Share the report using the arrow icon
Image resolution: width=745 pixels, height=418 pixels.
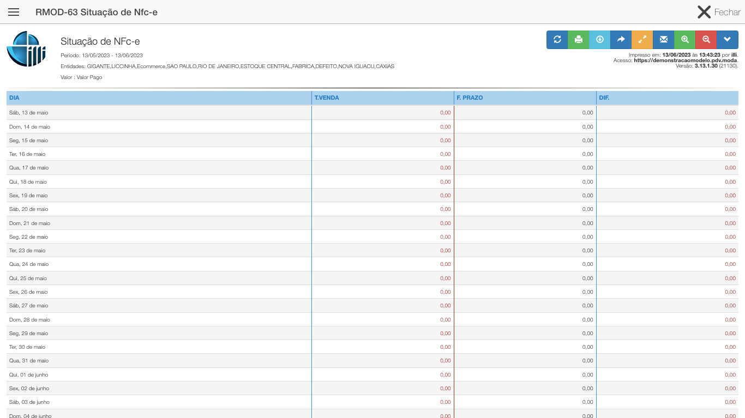tap(621, 39)
